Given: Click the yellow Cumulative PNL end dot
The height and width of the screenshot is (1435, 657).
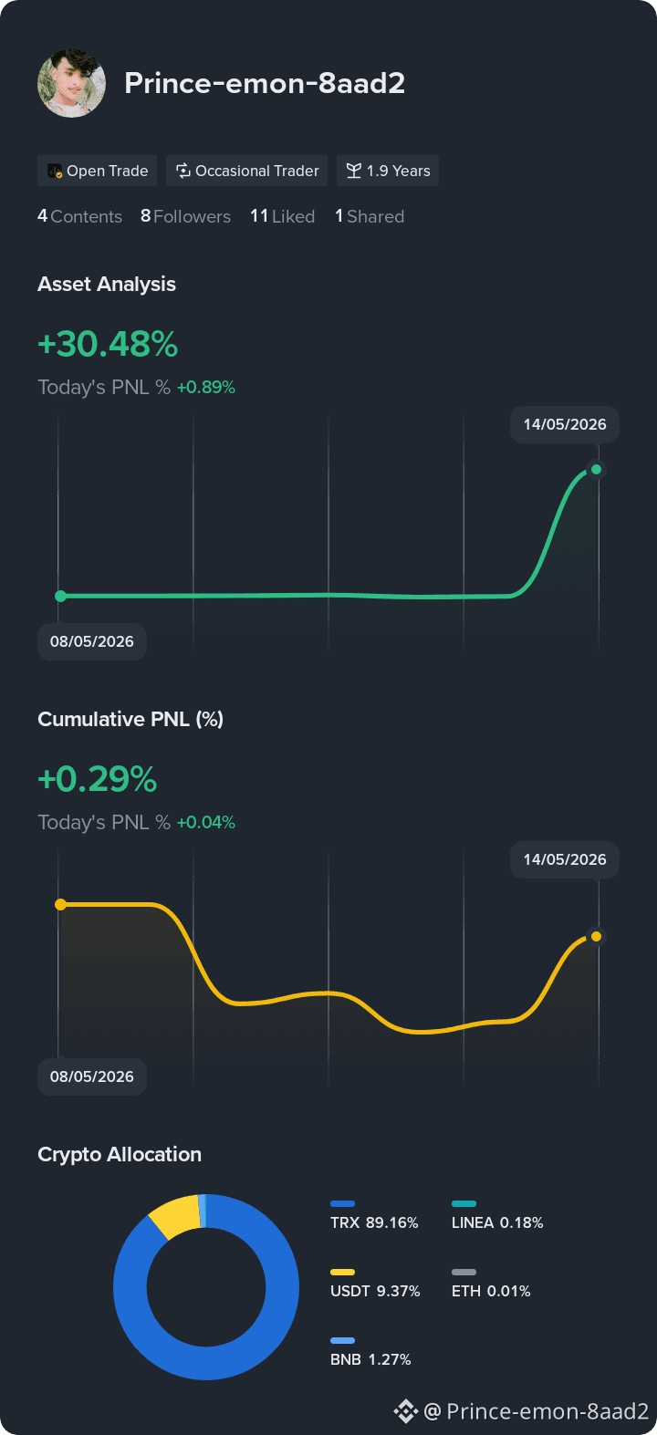Looking at the screenshot, I should pos(596,937).
